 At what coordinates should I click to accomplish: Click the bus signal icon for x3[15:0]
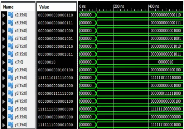click(x=11, y=23)
